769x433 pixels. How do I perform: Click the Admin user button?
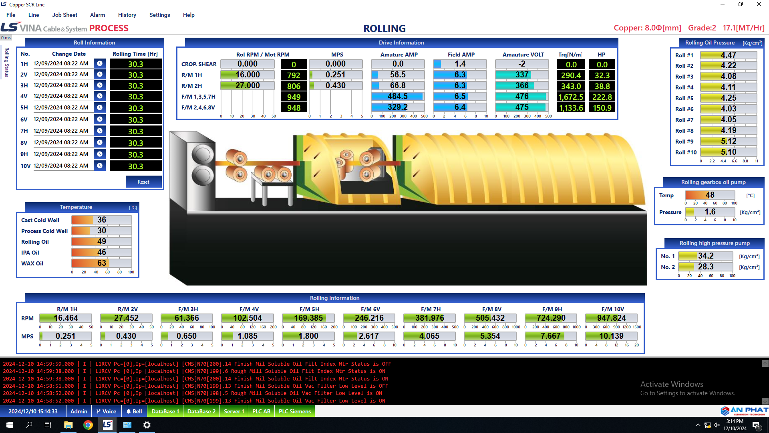click(79, 411)
